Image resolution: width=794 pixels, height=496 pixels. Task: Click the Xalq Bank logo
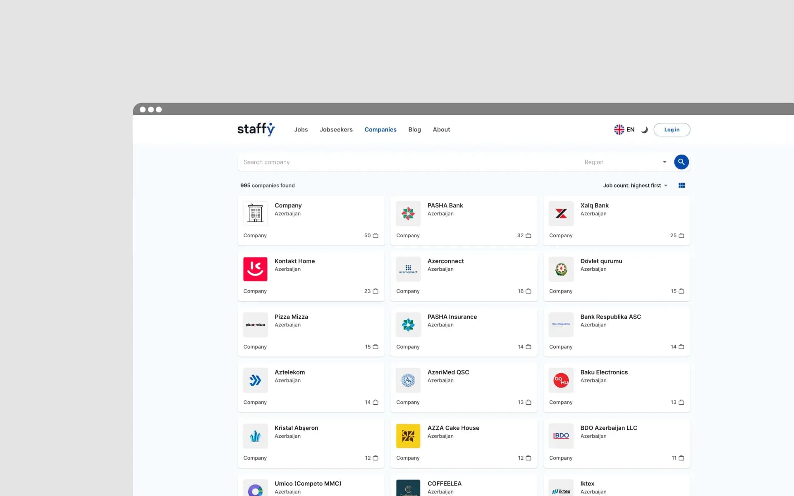(561, 213)
